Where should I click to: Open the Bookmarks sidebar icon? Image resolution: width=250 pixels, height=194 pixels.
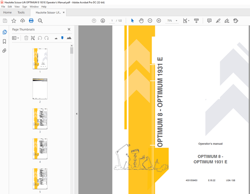(4, 42)
